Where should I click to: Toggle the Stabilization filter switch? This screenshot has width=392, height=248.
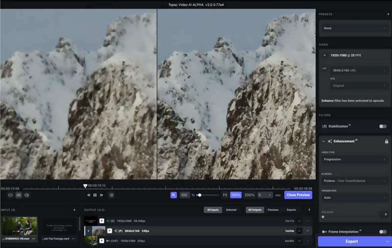[x=383, y=126]
